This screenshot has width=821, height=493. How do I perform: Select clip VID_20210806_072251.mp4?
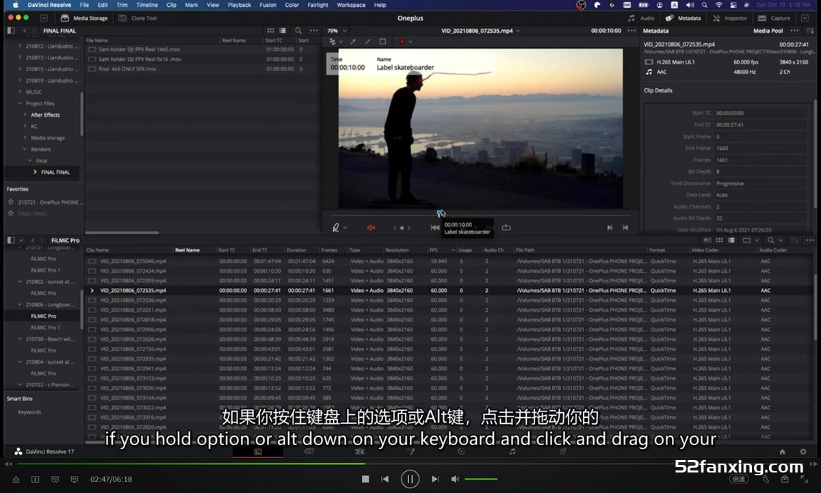click(x=133, y=310)
